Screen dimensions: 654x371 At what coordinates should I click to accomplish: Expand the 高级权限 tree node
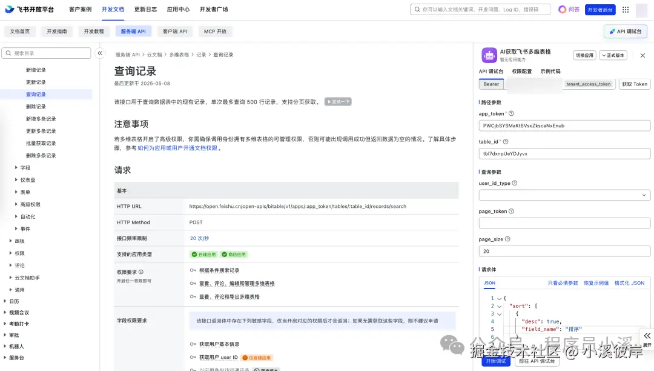click(16, 204)
